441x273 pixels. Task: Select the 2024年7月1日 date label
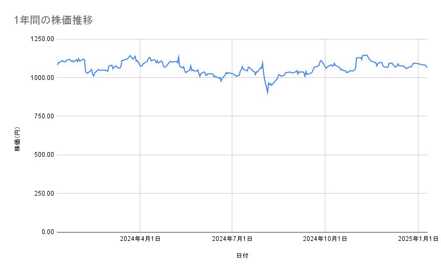click(232, 239)
